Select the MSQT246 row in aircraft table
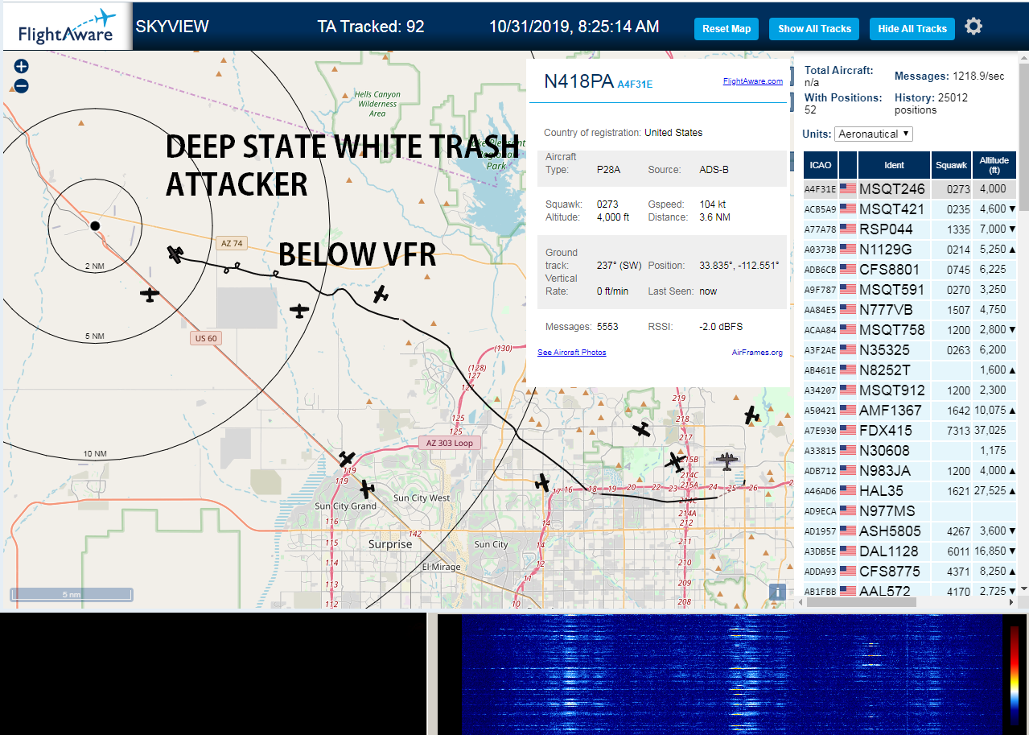This screenshot has height=735, width=1029. point(910,189)
